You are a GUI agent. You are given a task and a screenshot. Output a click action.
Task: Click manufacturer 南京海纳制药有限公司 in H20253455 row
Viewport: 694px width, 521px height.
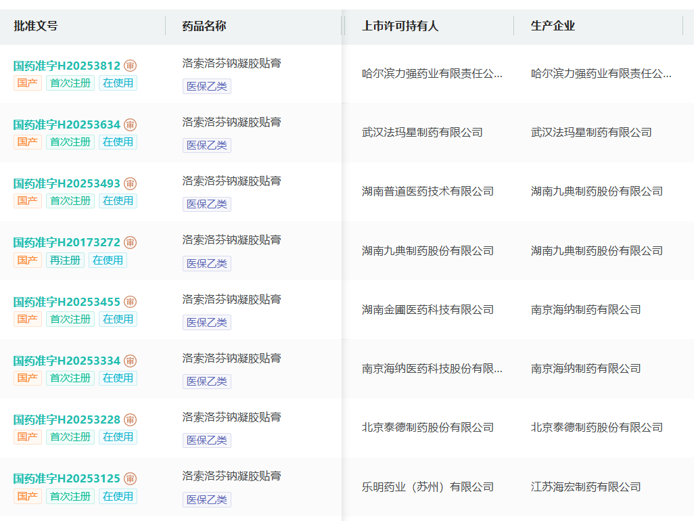[586, 310]
